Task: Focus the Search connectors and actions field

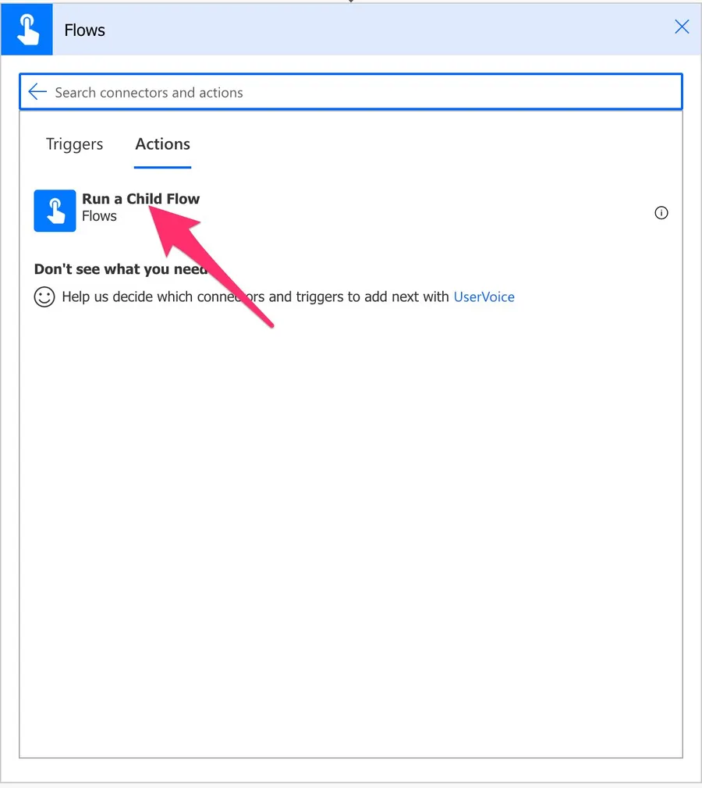Action: [351, 92]
